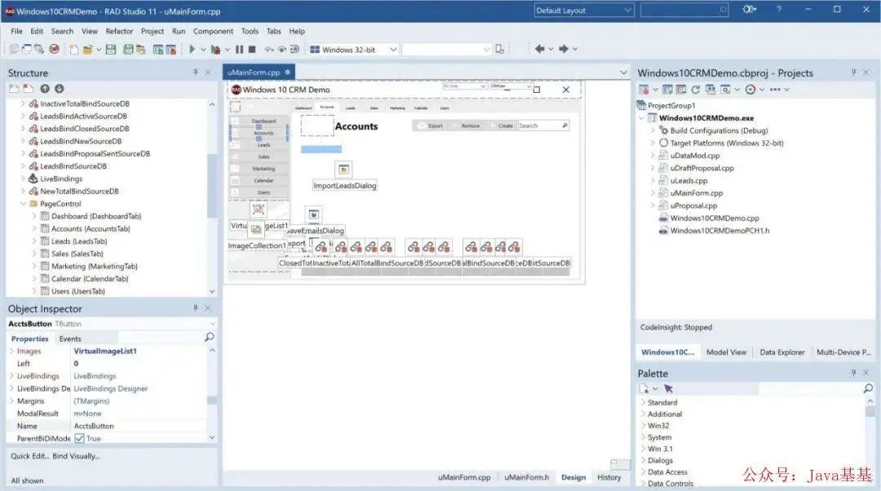Click the circular target icon in Projects toolbar
Screen dimensions: 881x491
pyautogui.click(x=750, y=90)
